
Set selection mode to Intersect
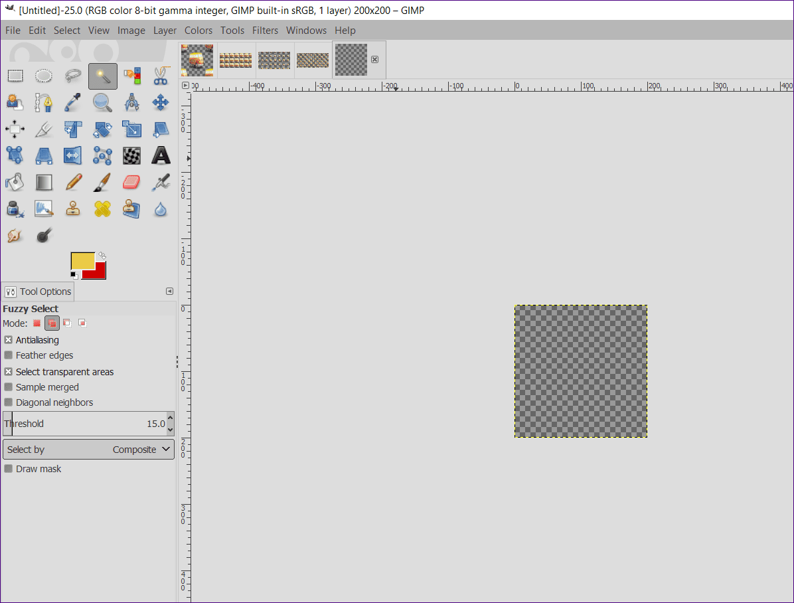click(x=82, y=323)
